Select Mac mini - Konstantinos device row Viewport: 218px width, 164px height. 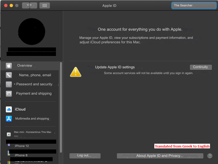(x=30, y=134)
